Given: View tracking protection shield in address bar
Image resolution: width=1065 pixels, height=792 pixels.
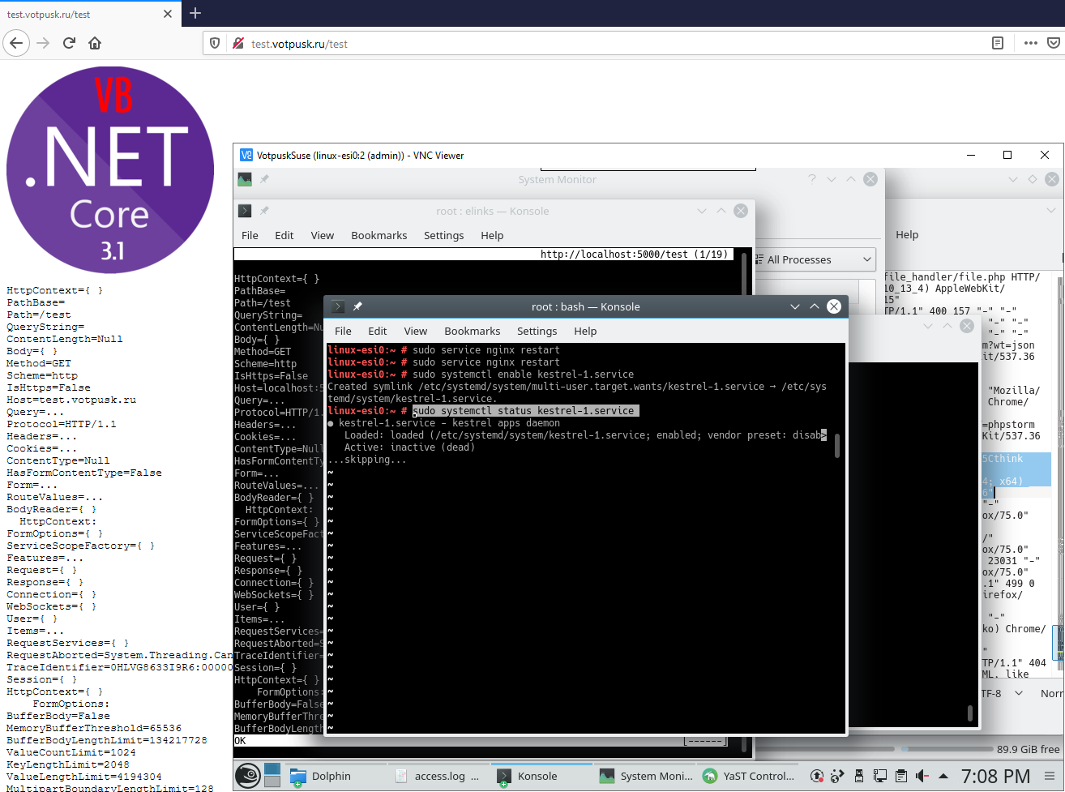Looking at the screenshot, I should pos(215,43).
